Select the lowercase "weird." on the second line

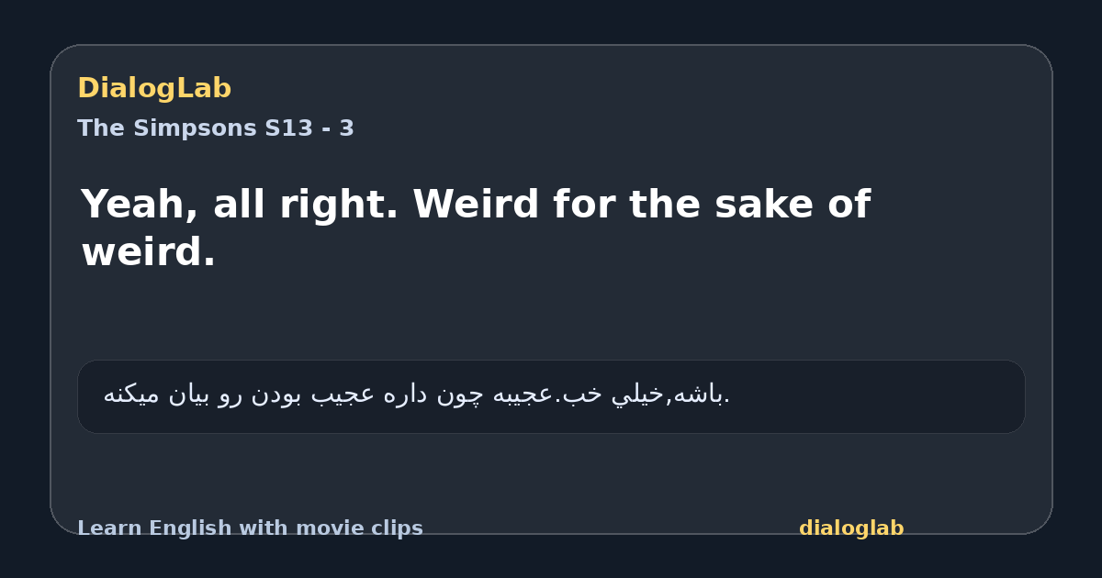[149, 252]
